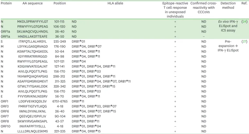This screenshot has height=134, width=249.
Task: Select sequence HNDILLAKDTTEAFE
Action: (33, 36)
